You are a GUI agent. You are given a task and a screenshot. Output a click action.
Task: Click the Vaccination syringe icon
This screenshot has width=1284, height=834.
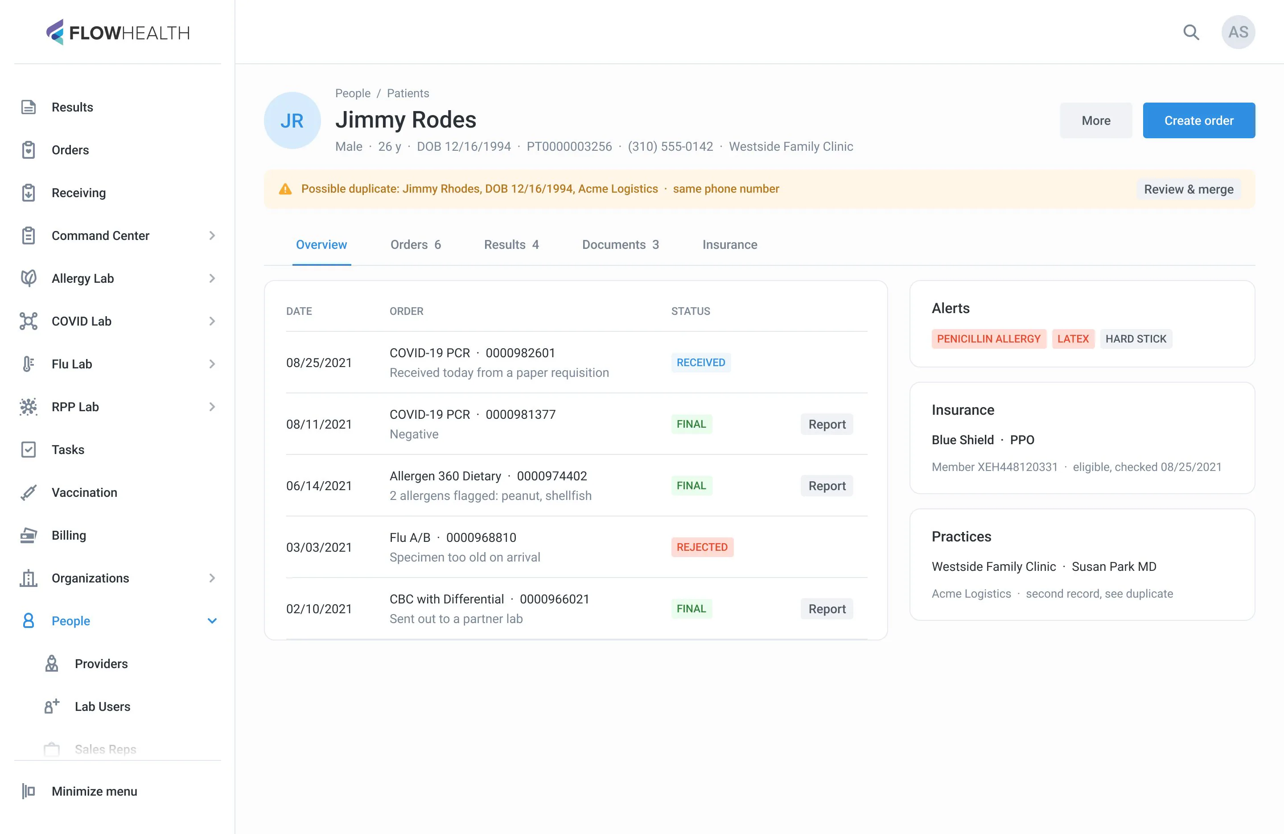29,492
